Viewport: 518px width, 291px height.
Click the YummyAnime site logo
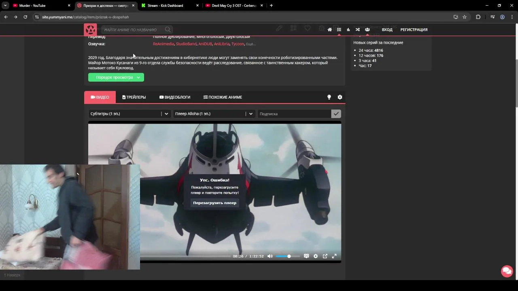pos(90,30)
